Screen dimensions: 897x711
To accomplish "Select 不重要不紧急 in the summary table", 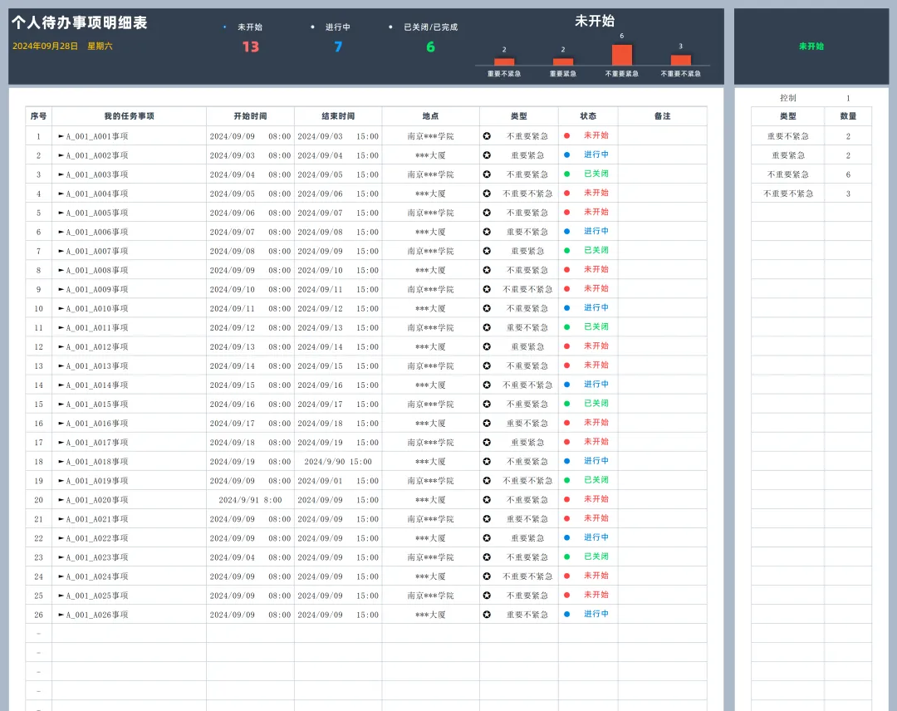I will (x=787, y=194).
